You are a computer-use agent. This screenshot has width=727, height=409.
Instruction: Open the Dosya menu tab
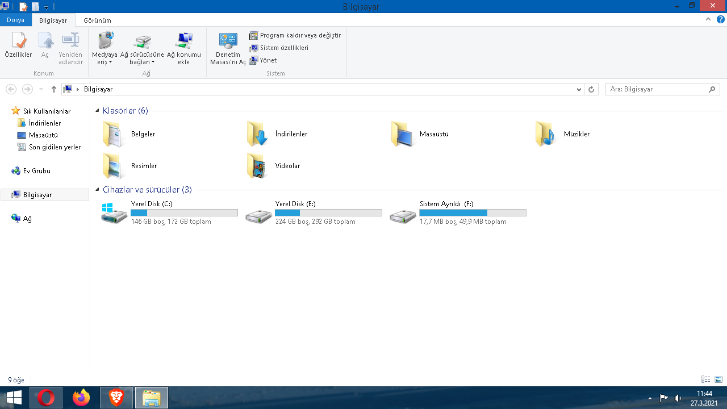coord(15,20)
